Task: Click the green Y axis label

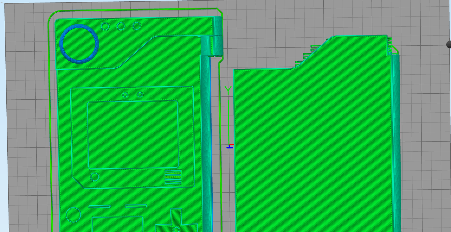Action: (228, 90)
